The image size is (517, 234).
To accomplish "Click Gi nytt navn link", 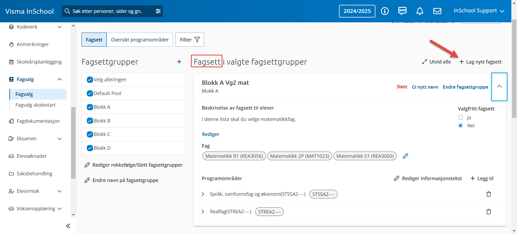I will coord(425,87).
